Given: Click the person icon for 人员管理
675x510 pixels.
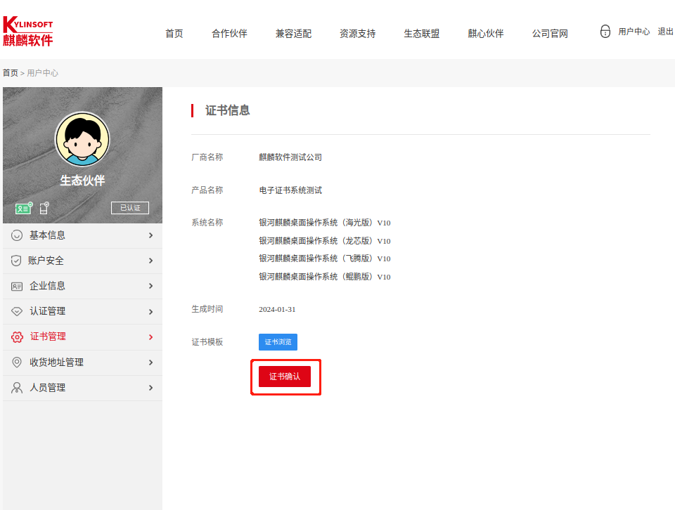Looking at the screenshot, I should 17,388.
